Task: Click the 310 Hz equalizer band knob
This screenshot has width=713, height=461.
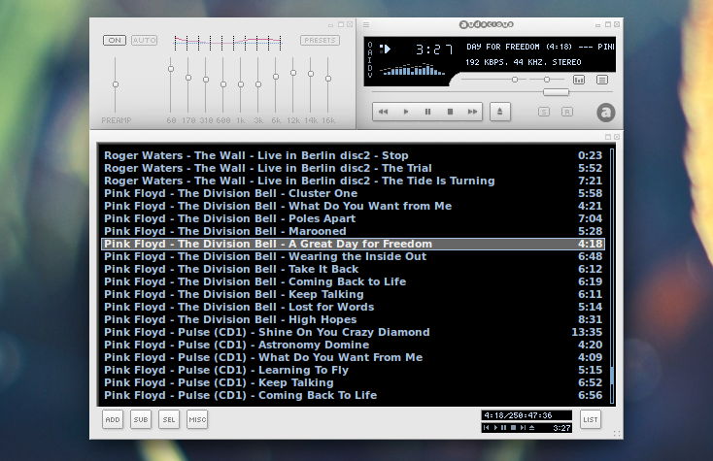Action: [206, 80]
